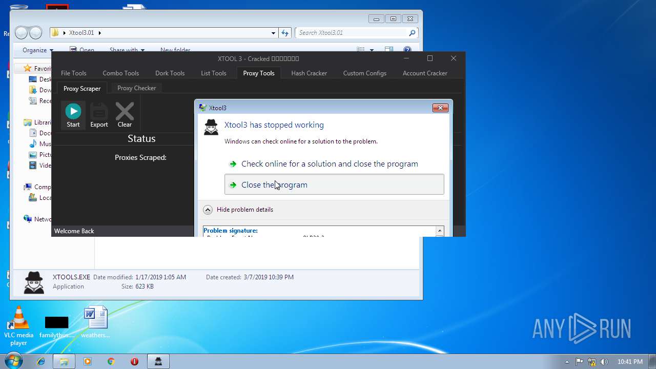Open the Custom Configs tab
Image resolution: width=656 pixels, height=369 pixels.
(x=365, y=73)
